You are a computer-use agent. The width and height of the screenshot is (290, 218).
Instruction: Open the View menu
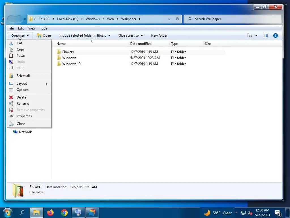click(x=32, y=28)
